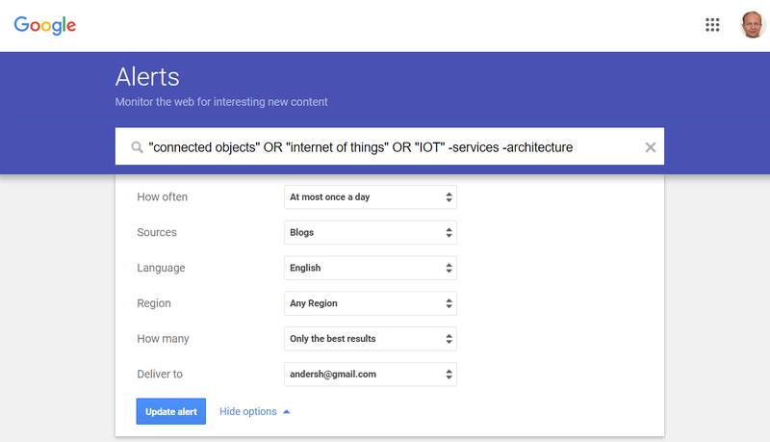
Task: Click the Alerts page heading
Action: (x=147, y=77)
